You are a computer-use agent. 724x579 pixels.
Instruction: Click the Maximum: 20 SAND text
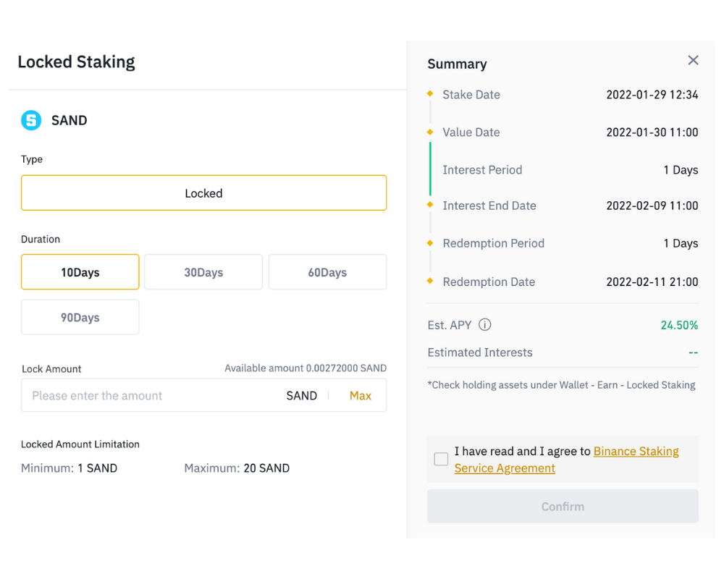(x=237, y=468)
